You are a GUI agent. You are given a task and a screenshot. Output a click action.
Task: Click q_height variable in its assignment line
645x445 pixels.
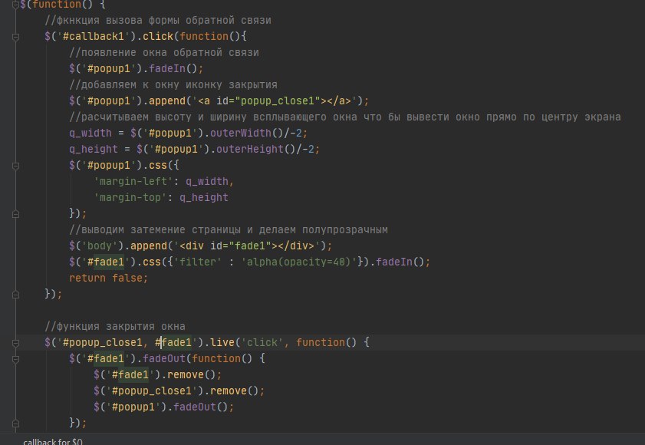pos(94,149)
